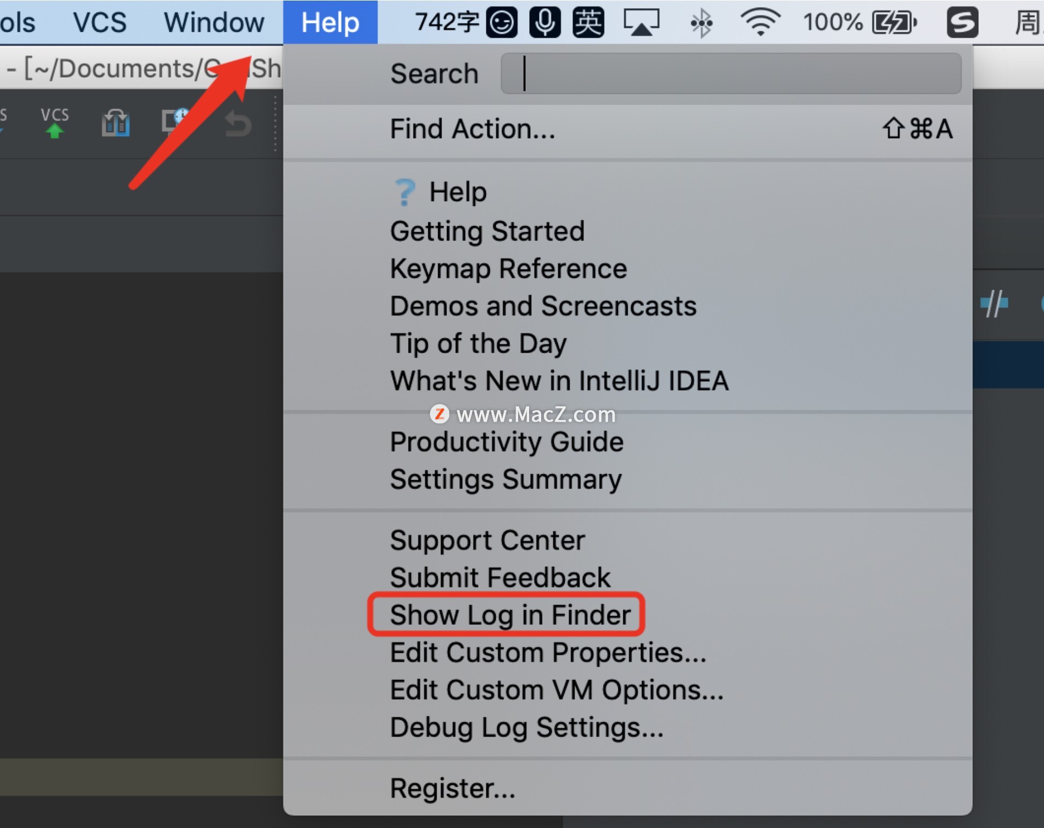Open the Show History toolbar icon
This screenshot has width=1044, height=828.
(176, 122)
